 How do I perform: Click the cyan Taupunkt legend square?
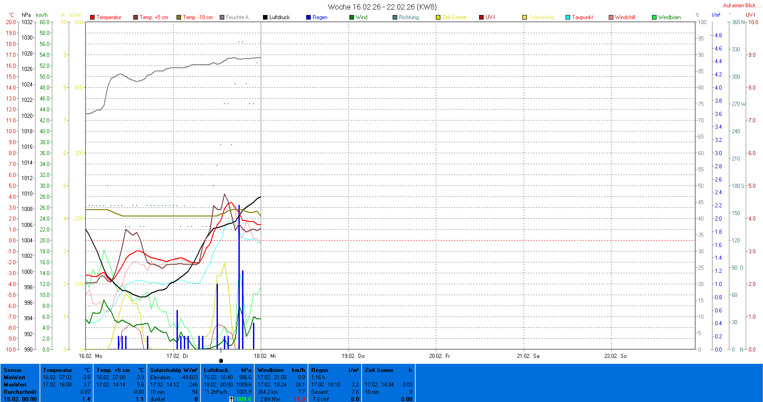click(568, 17)
